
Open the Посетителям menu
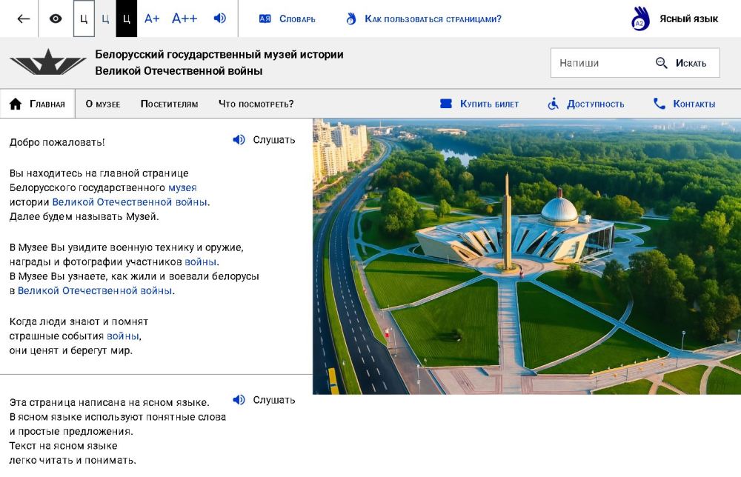(x=169, y=104)
